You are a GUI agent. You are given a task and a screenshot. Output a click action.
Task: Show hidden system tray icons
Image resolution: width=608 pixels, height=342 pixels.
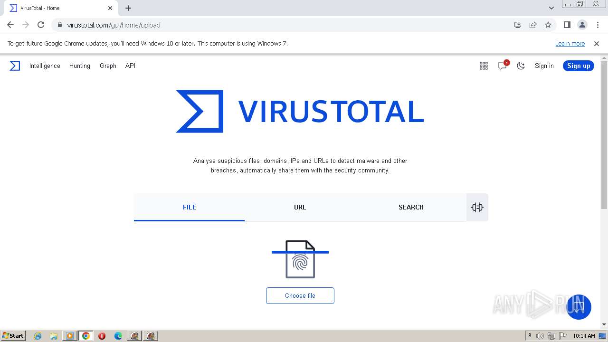point(530,336)
